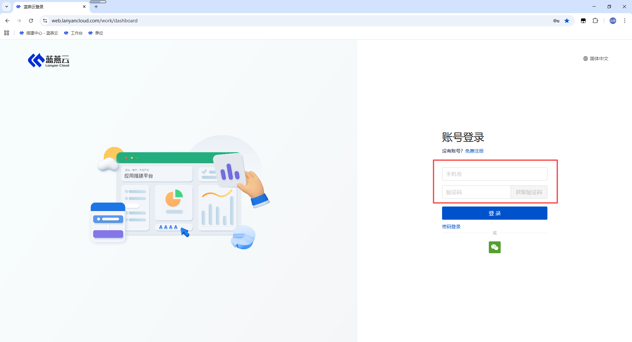Open the site information icon
The height and width of the screenshot is (342, 632).
point(45,21)
